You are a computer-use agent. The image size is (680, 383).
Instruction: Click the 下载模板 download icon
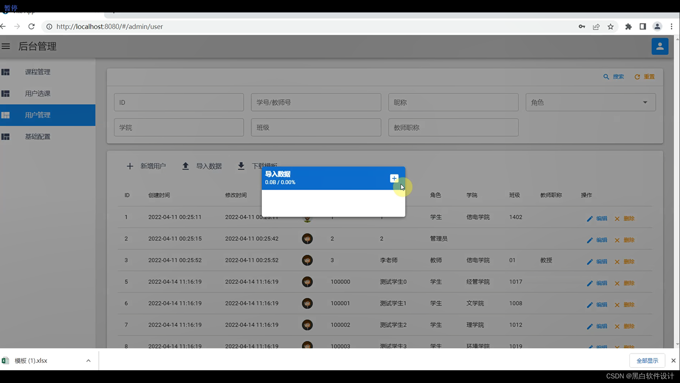pos(241,166)
